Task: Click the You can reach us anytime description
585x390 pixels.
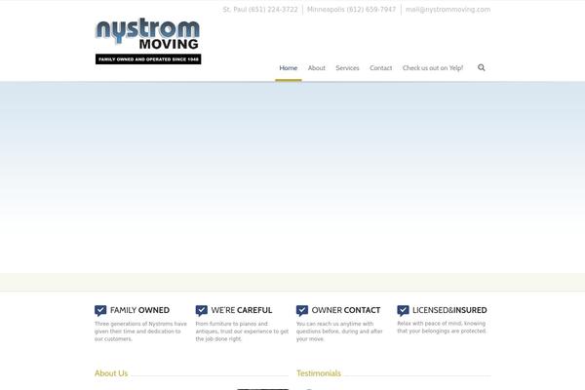Action: click(x=339, y=331)
